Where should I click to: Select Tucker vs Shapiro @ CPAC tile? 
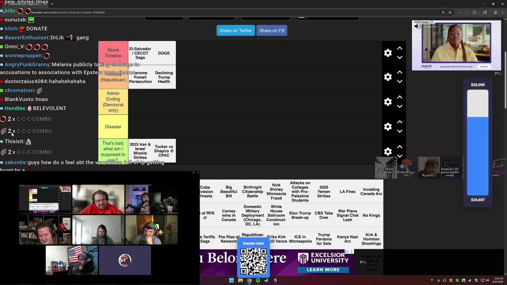click(x=164, y=151)
